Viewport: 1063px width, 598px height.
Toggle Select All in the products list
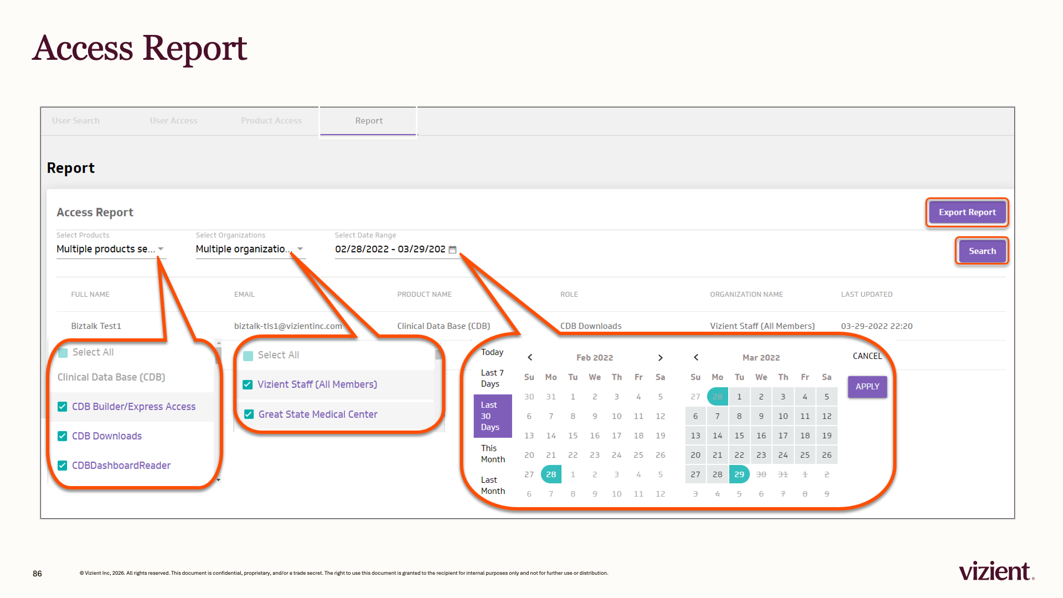click(63, 353)
